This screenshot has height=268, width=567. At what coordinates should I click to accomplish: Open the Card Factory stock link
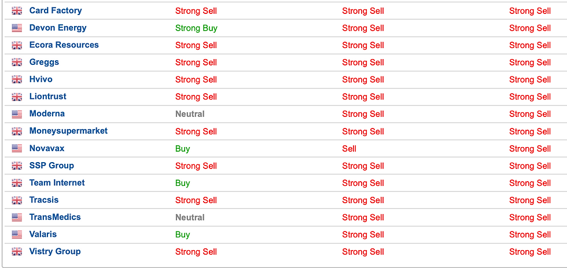(x=56, y=10)
